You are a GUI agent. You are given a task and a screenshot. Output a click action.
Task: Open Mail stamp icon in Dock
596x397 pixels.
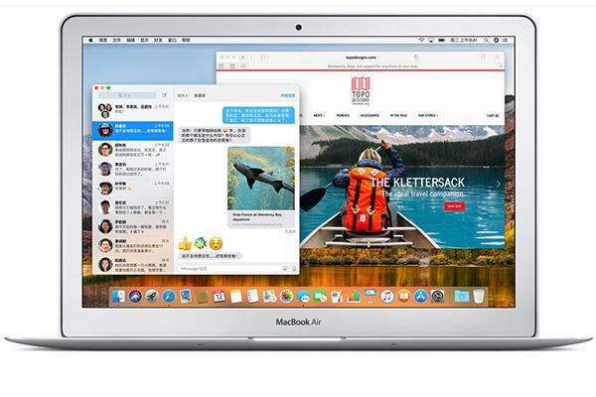pos(185,296)
